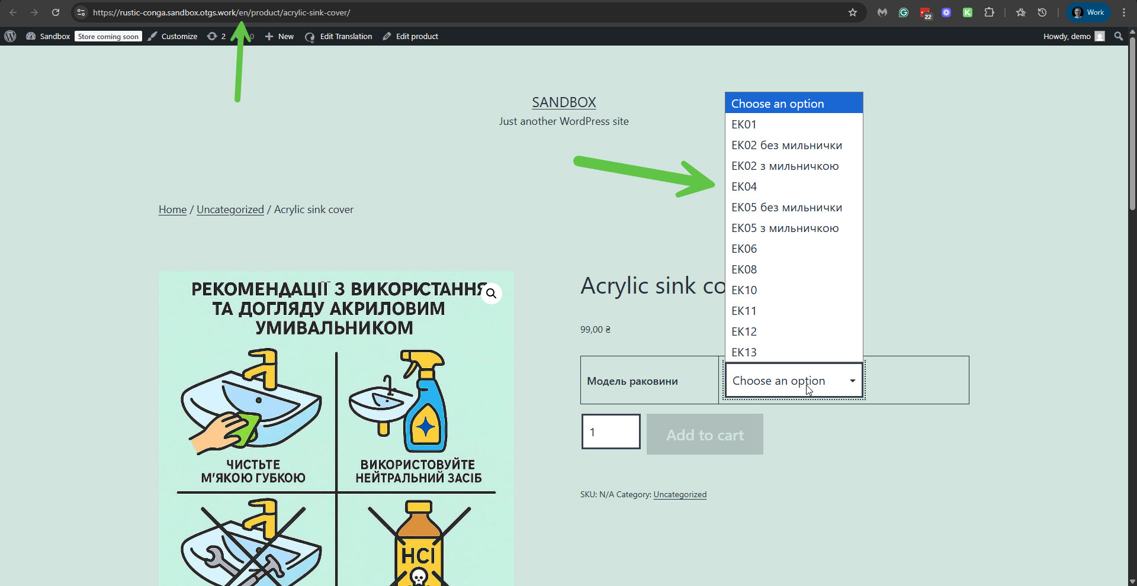Viewport: 1137px width, 586px height.
Task: Pick the EK10 sink model option
Action: 744,290
